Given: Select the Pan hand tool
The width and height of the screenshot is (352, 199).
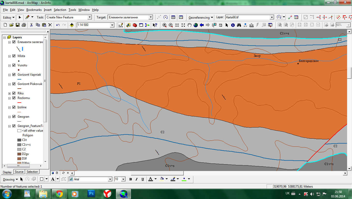Looking at the screenshot, I should pyautogui.click(x=189, y=25).
